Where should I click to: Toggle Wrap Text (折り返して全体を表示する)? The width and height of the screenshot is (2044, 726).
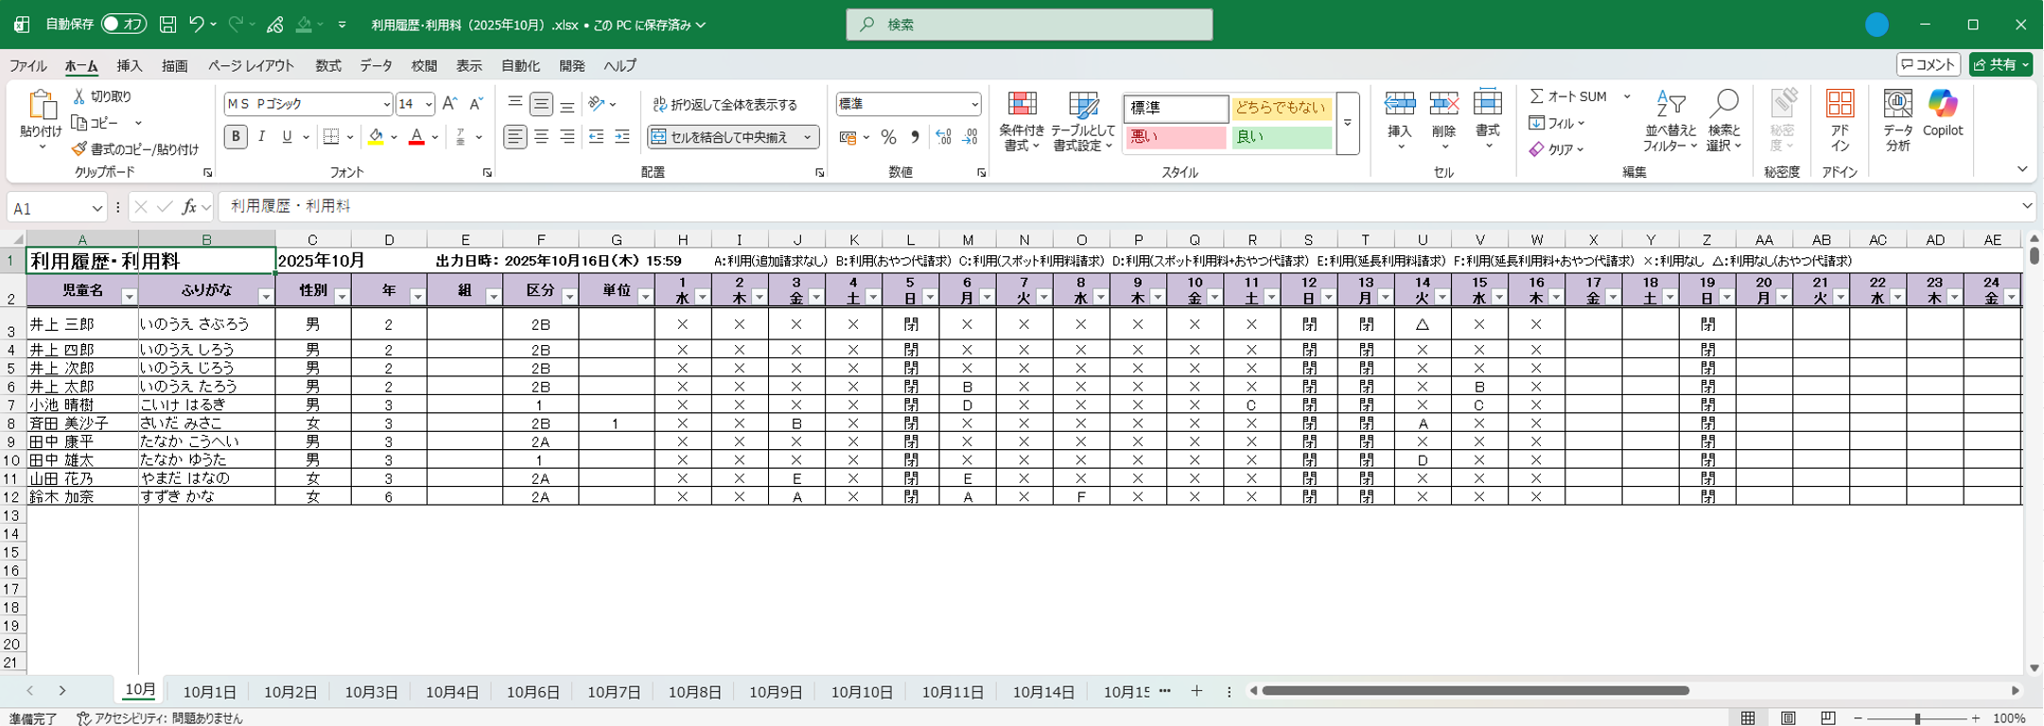(725, 104)
